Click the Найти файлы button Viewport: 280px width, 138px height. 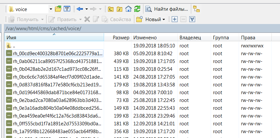click(x=167, y=9)
